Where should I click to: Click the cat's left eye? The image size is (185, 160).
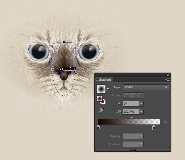pyautogui.click(x=39, y=52)
